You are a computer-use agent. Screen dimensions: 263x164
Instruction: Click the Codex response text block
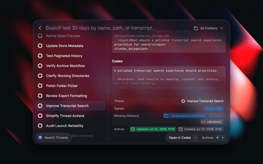click(169, 79)
